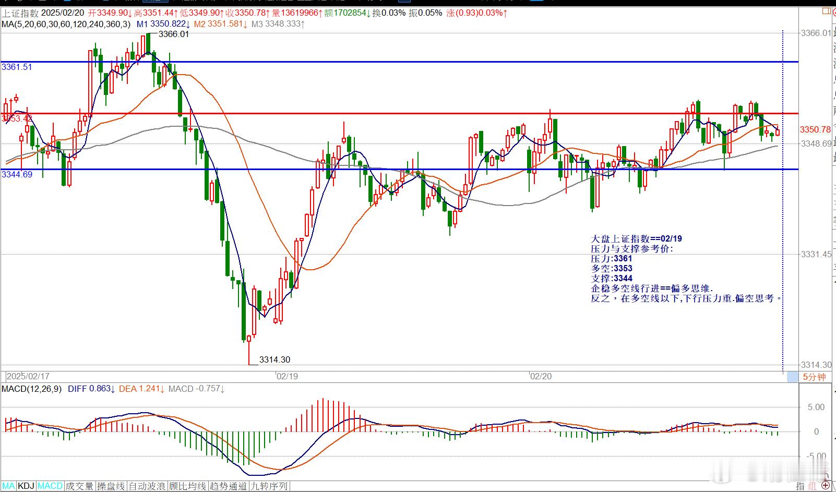The width and height of the screenshot is (836, 492).
Task: Click the MACD(12,26,9) parameter label
Action: (x=31, y=389)
